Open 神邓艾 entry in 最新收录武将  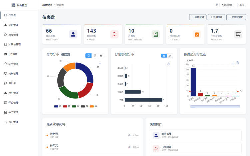point(92,147)
